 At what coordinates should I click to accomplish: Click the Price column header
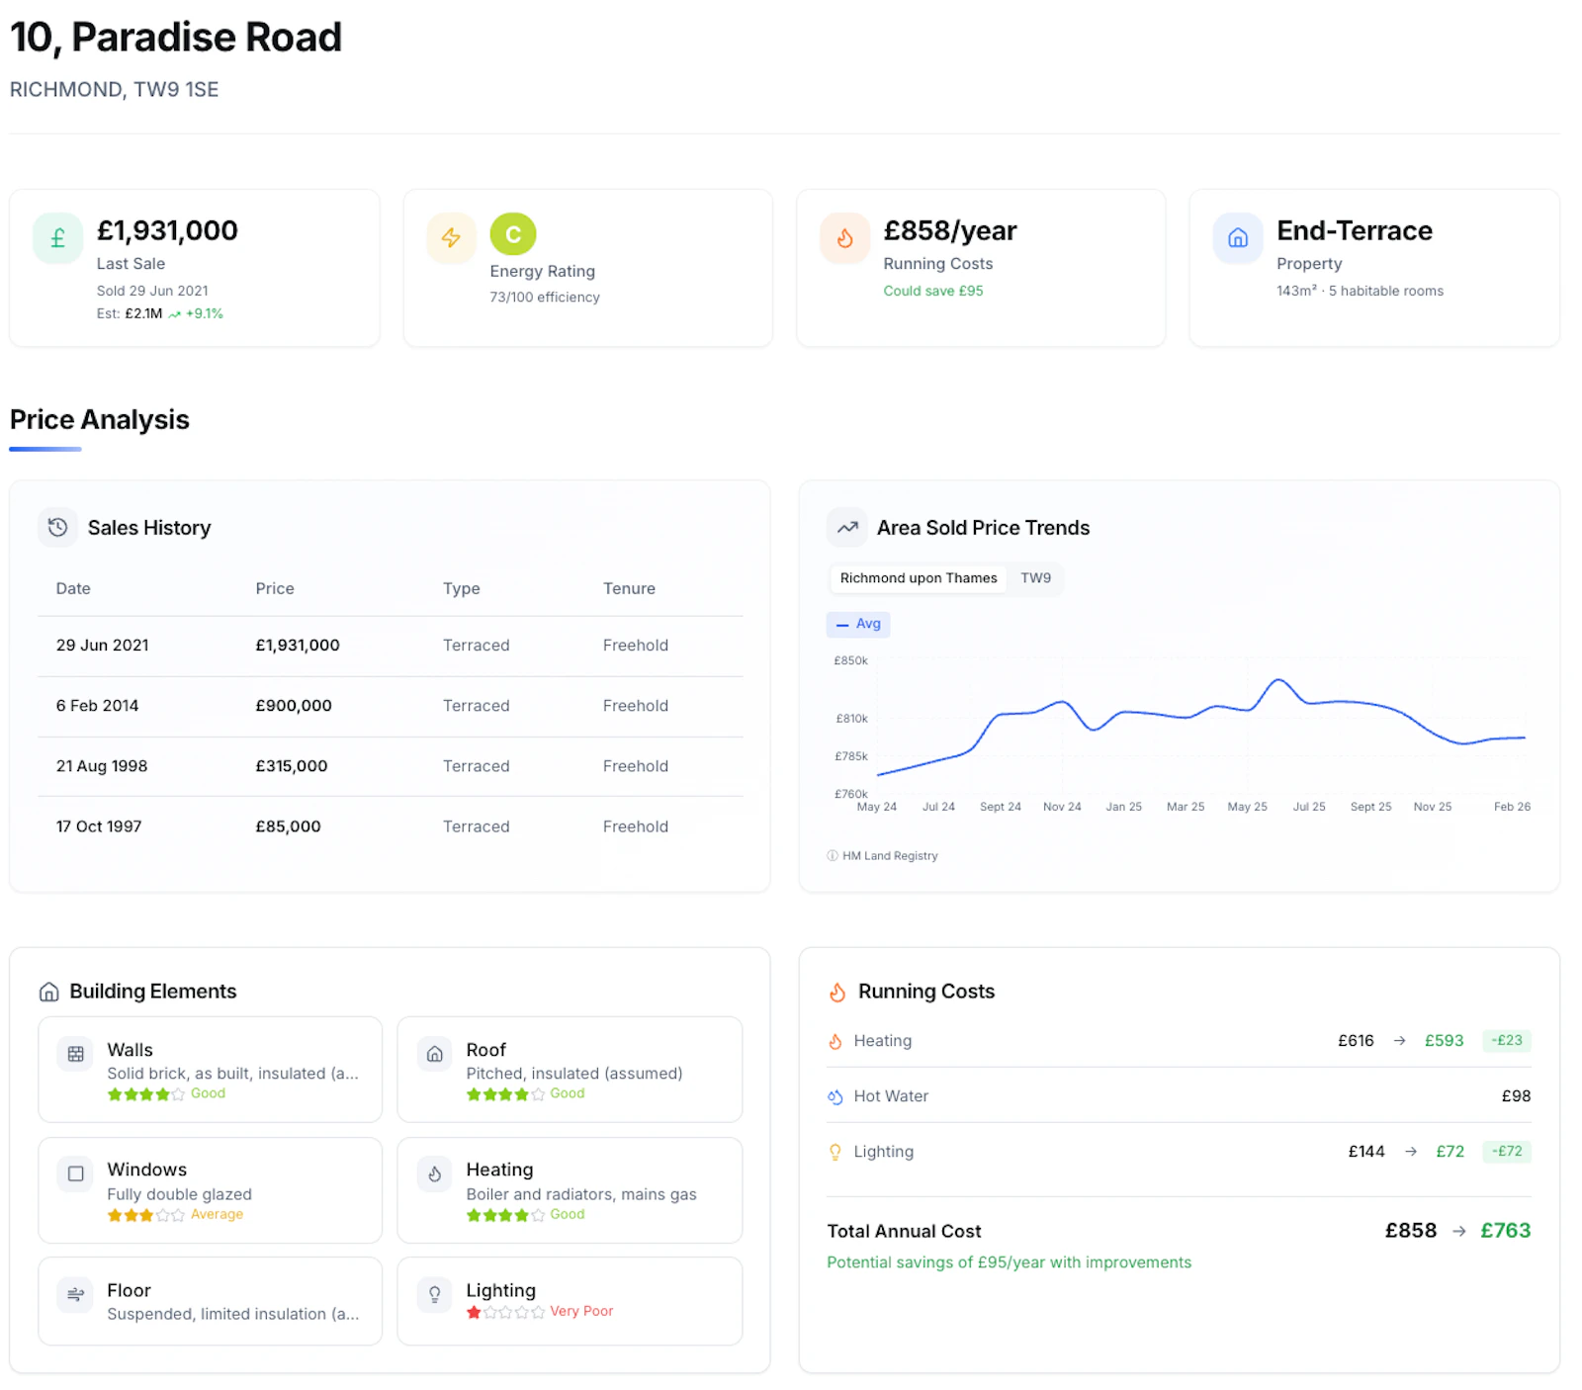coord(275,588)
